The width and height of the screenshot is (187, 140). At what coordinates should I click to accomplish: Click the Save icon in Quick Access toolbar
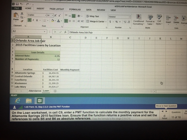click(x=17, y=4)
